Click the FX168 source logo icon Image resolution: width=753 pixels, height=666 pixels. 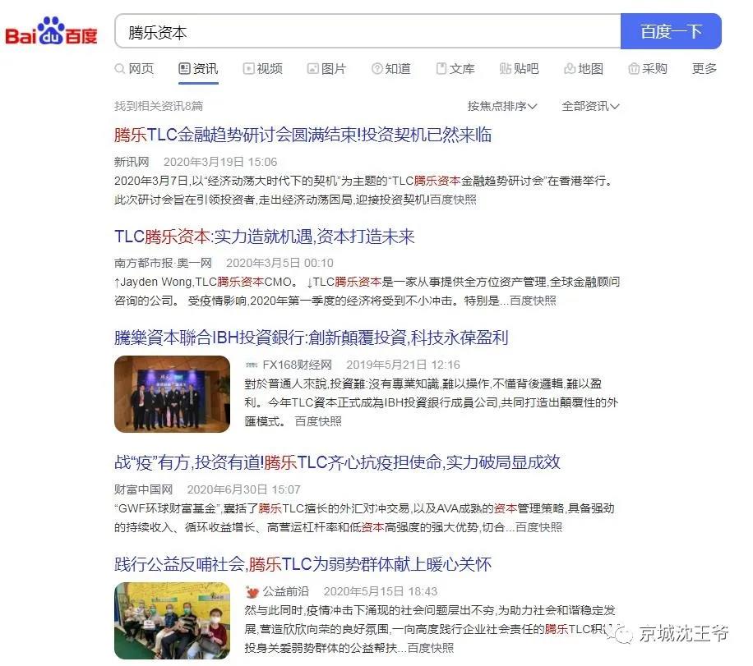(252, 365)
